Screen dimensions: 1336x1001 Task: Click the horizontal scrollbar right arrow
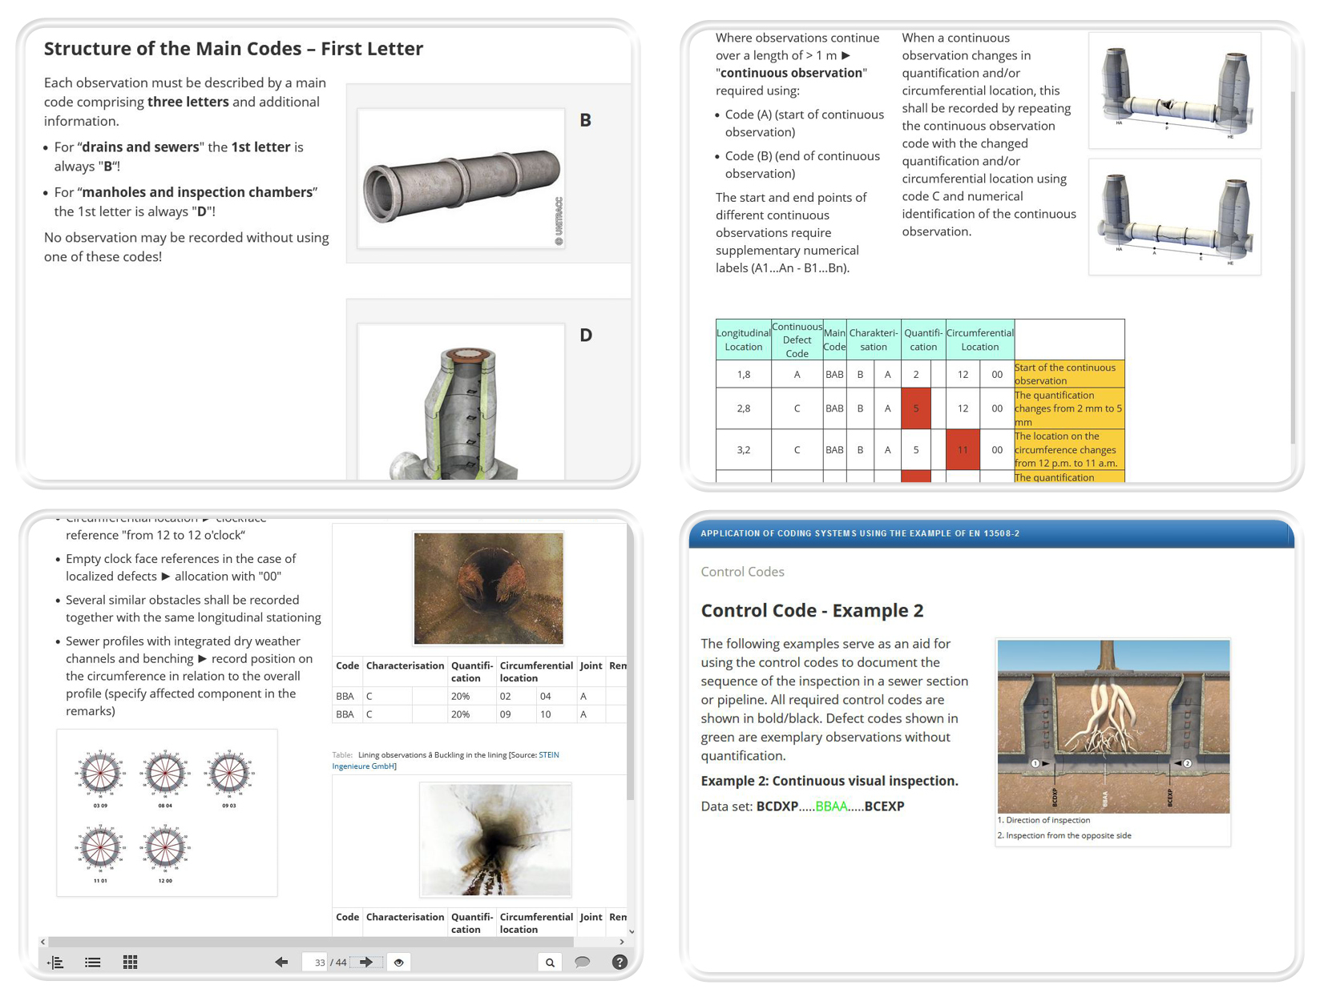coord(622,942)
